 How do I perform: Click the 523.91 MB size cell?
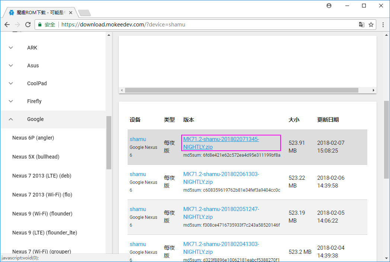[297, 147]
